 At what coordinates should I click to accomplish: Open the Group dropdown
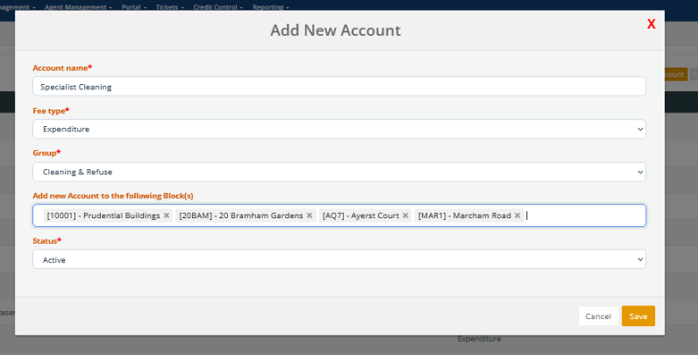point(339,172)
